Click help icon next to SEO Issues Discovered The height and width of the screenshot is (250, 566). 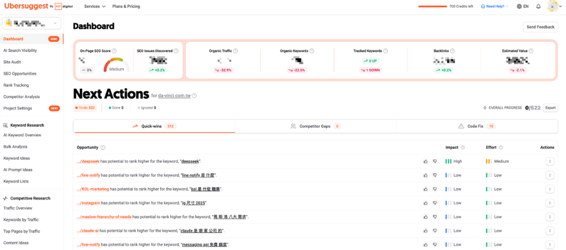(176, 51)
